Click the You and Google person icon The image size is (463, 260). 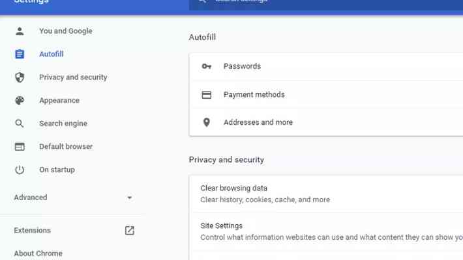point(20,31)
